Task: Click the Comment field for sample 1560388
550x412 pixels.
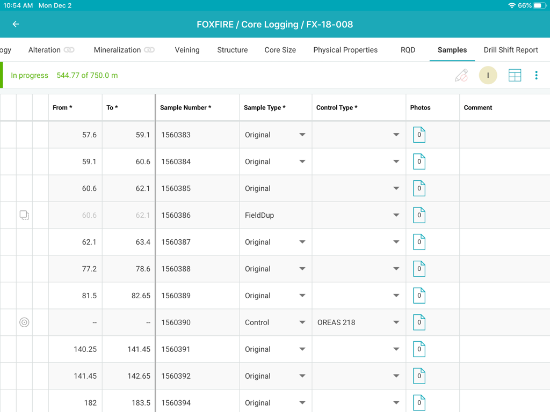Action: (x=504, y=268)
